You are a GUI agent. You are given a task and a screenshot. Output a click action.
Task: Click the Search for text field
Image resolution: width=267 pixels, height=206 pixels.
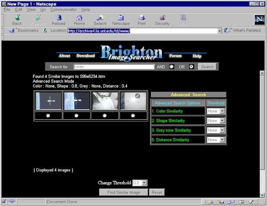[113, 67]
